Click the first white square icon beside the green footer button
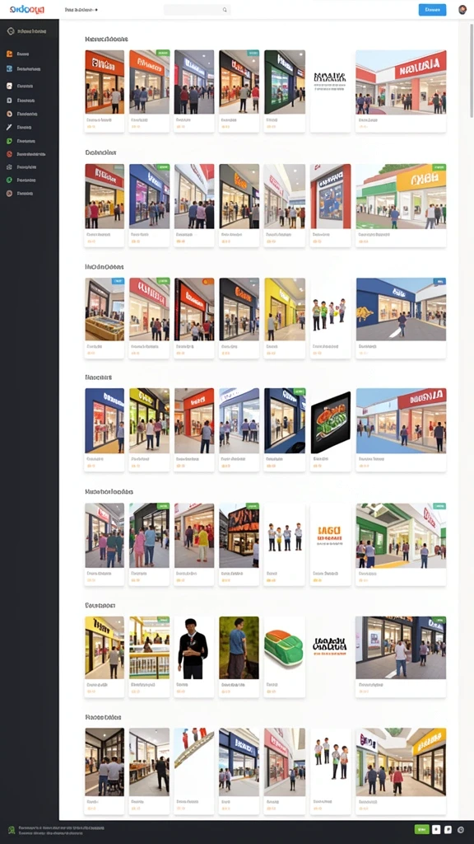This screenshot has width=474, height=844. tap(436, 829)
